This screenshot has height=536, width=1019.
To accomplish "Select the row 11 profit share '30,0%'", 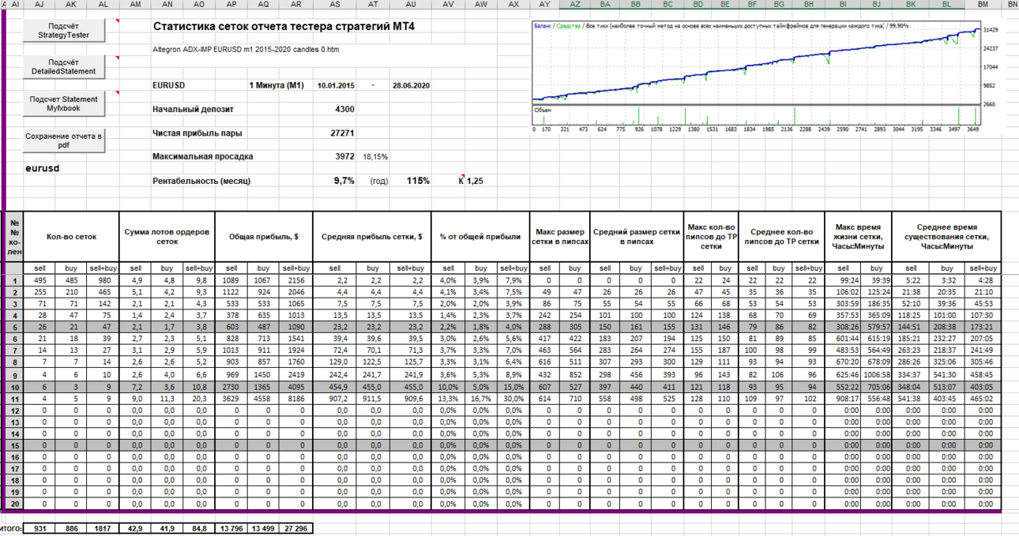I will pos(513,399).
